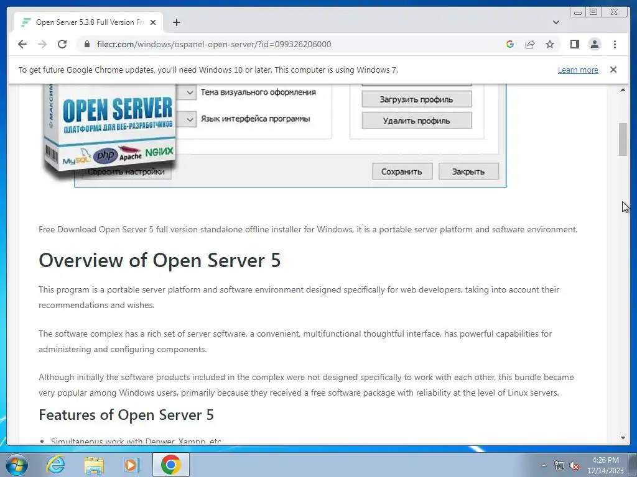Open the network tray icon
637x477 pixels.
559,466
